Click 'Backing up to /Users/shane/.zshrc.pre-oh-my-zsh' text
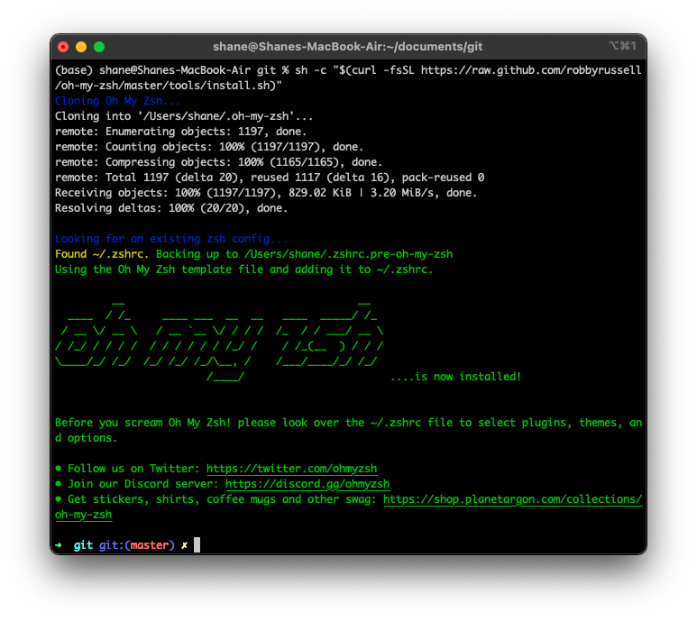The width and height of the screenshot is (697, 621). [305, 254]
